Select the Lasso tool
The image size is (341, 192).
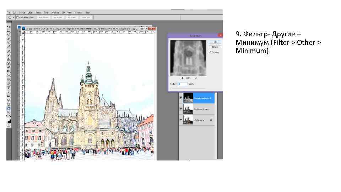(x=9, y=34)
